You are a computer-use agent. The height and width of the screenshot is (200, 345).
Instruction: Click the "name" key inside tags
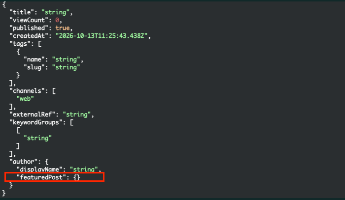(34, 59)
